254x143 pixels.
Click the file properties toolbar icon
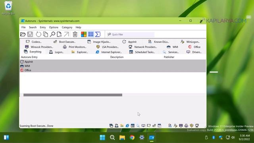point(59,34)
